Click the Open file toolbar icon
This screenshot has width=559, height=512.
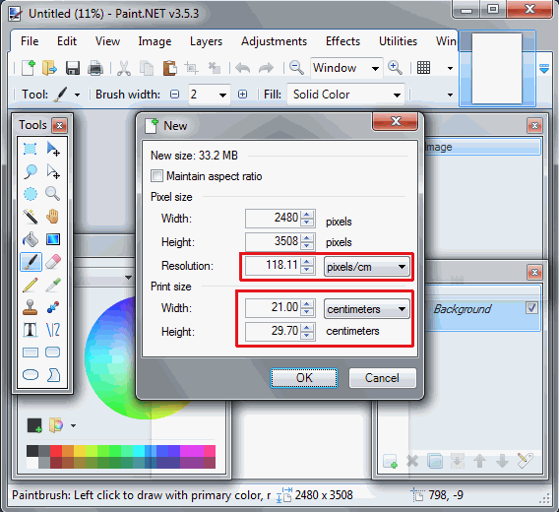pos(49,67)
